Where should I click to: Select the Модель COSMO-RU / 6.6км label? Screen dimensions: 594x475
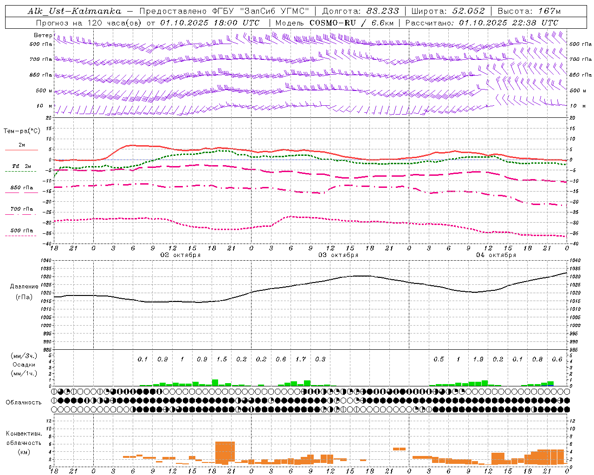335,23
